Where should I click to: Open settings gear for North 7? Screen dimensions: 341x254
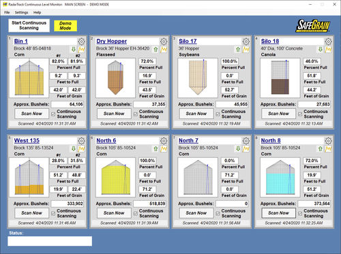coord(246,141)
